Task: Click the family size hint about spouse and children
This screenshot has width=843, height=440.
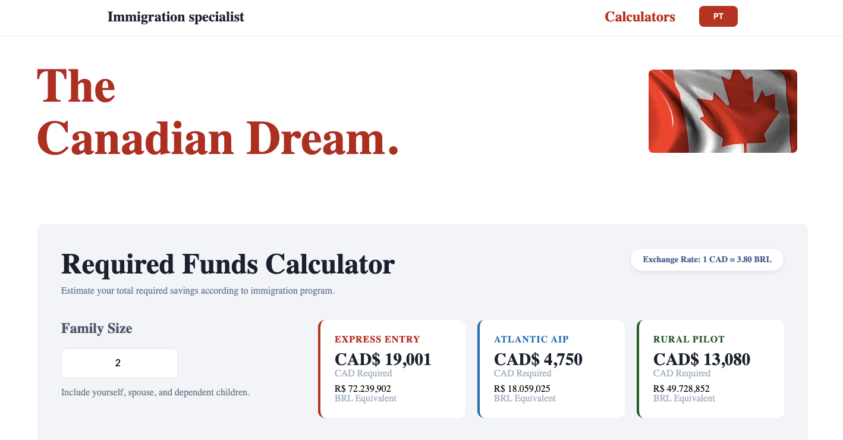Action: pyautogui.click(x=156, y=392)
